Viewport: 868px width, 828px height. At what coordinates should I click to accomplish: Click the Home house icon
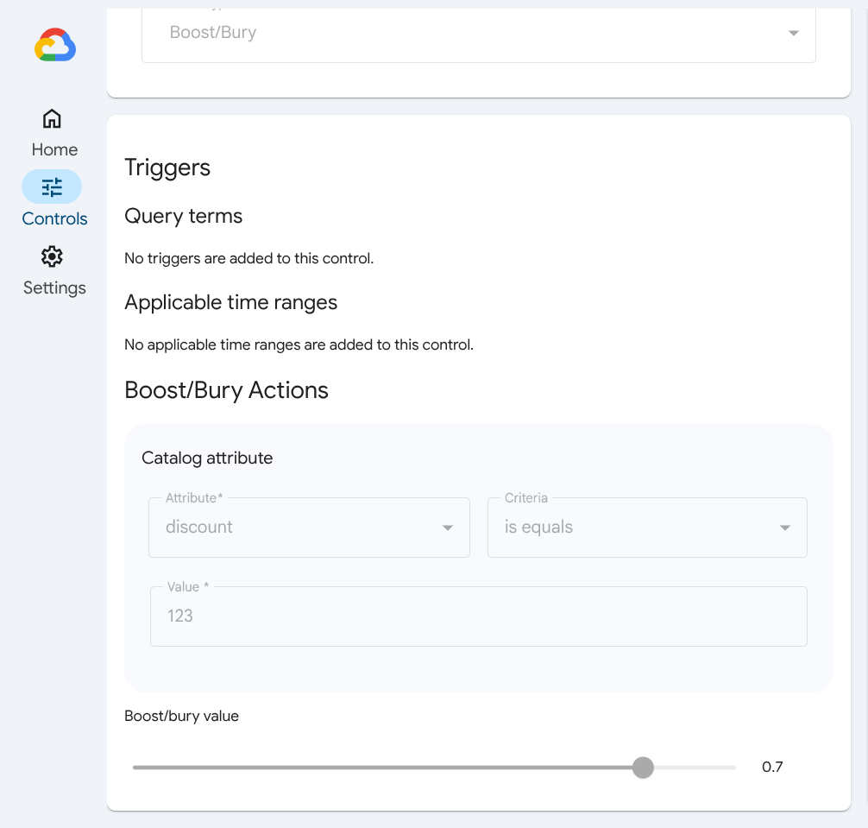52,118
